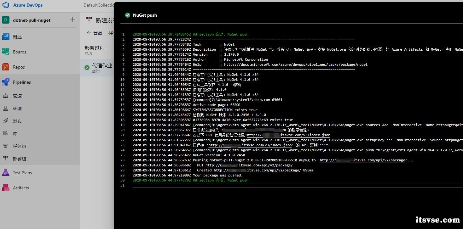This screenshot has height=229, width=463.
Task: Click the 部署组 deployment groups icon
Action: pos(6,159)
